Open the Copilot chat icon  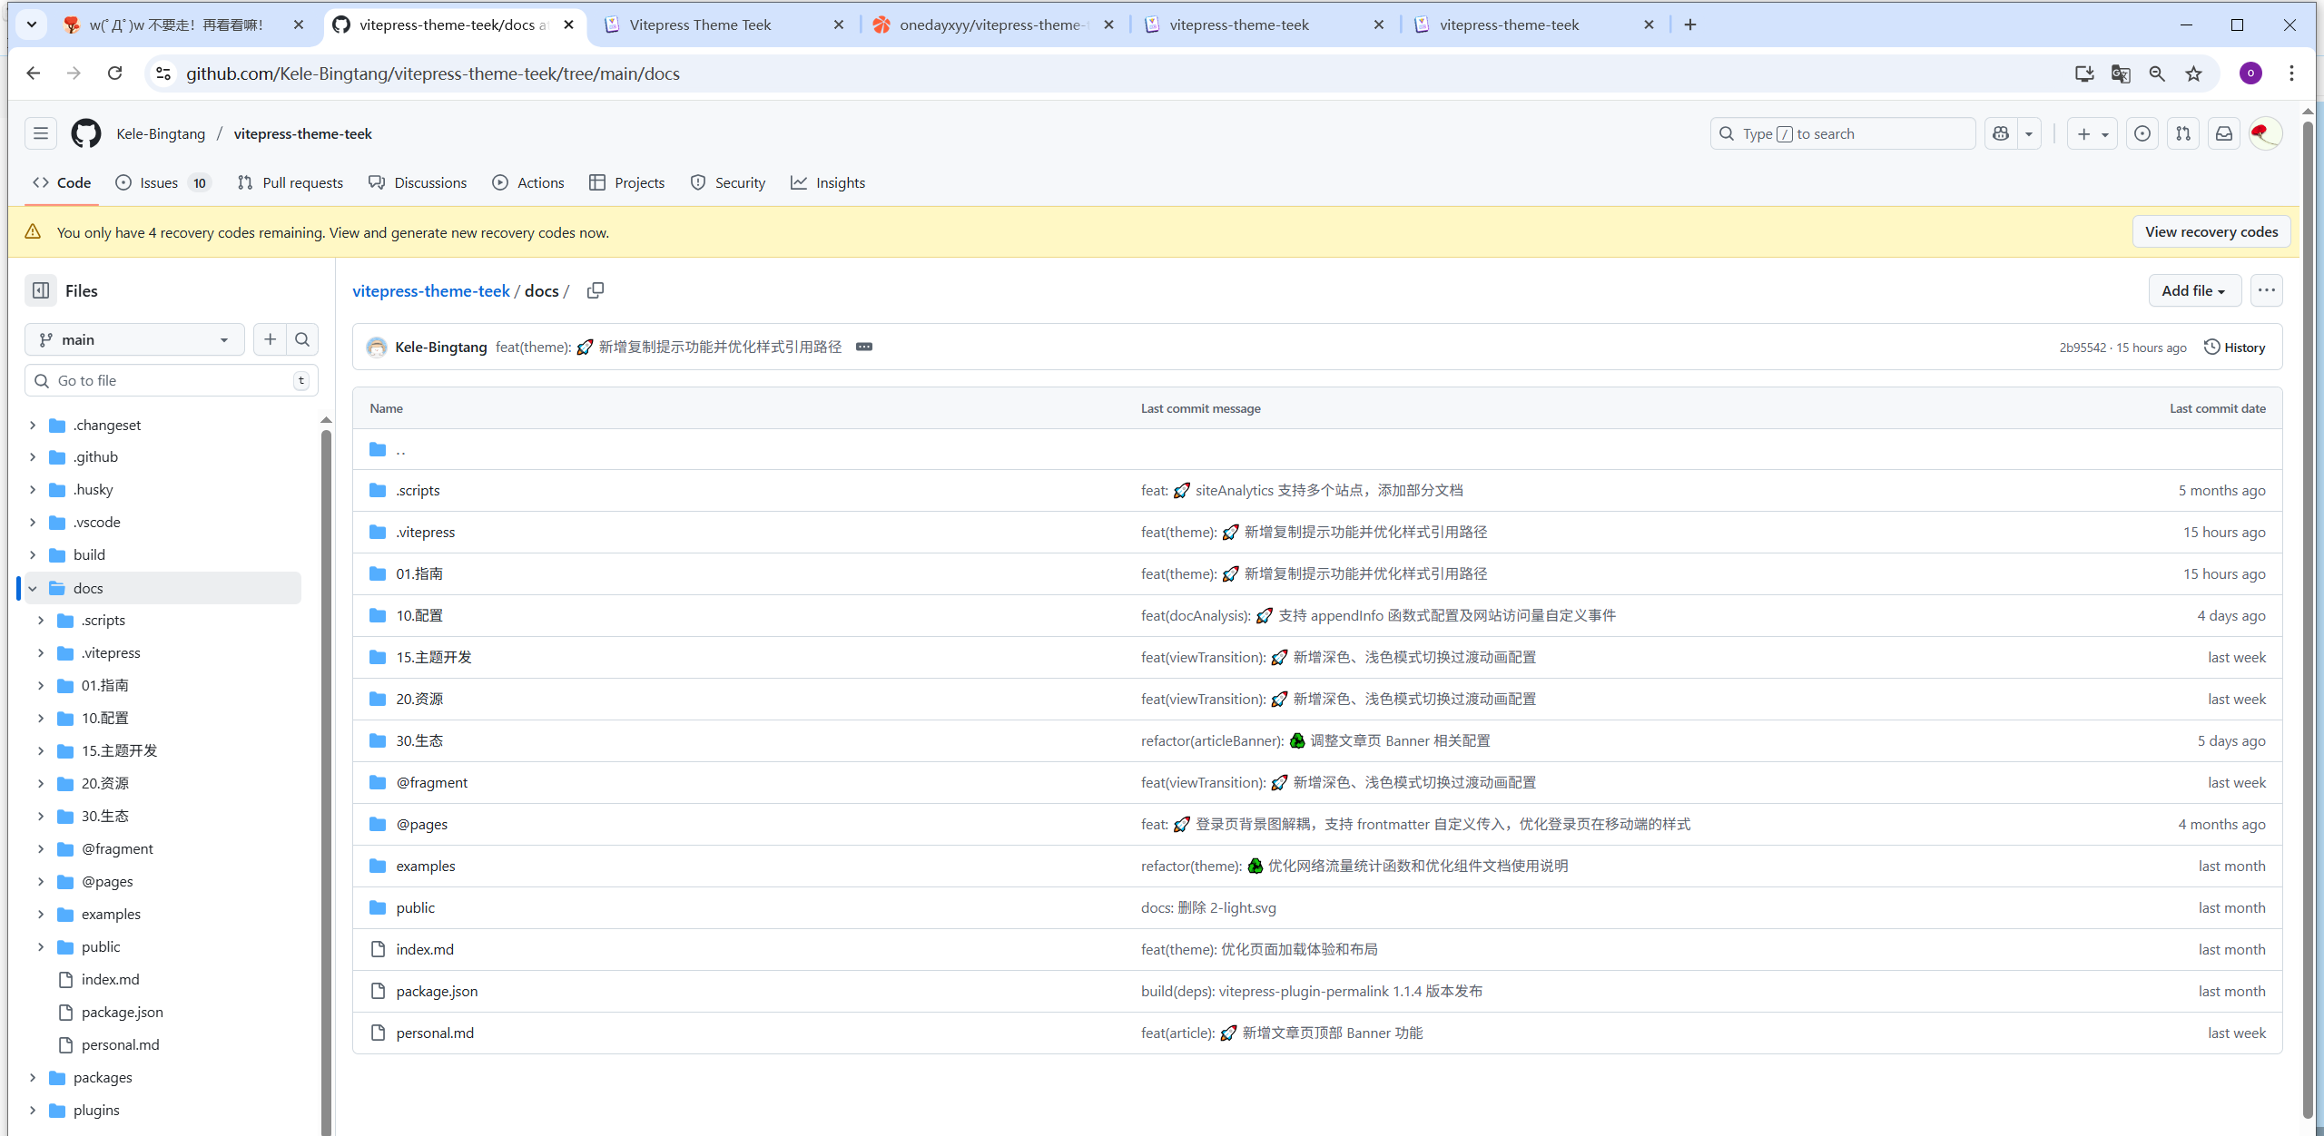[2001, 133]
